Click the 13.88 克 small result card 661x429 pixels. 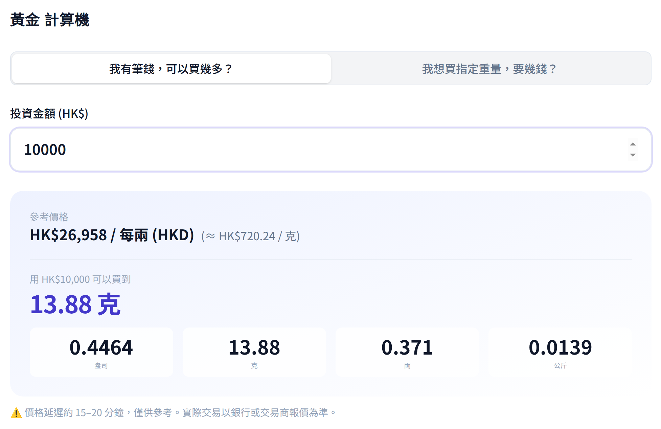coord(254,352)
